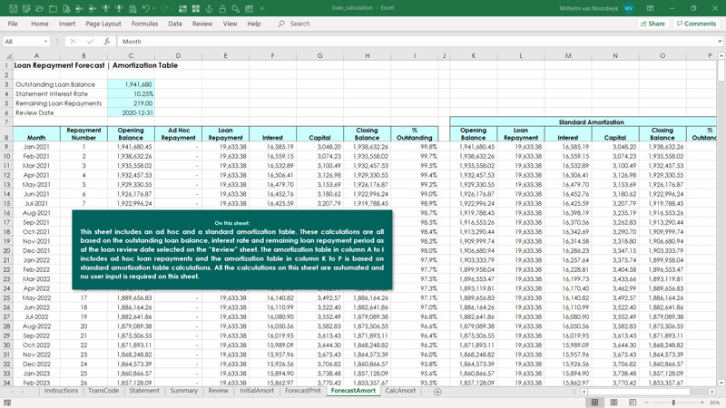Image resolution: width=726 pixels, height=408 pixels.
Task: Open Customize Quick Access Toolbar dropdown
Action: pyautogui.click(x=262, y=8)
